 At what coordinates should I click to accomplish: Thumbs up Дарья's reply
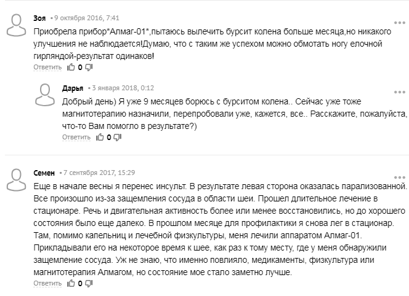(100, 138)
